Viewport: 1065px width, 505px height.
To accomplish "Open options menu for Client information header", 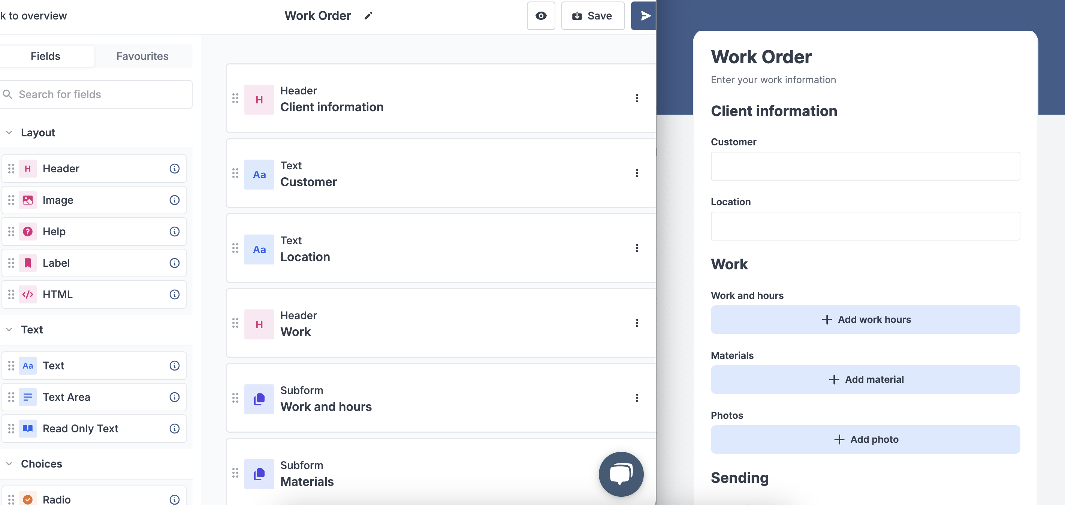I will 637,99.
